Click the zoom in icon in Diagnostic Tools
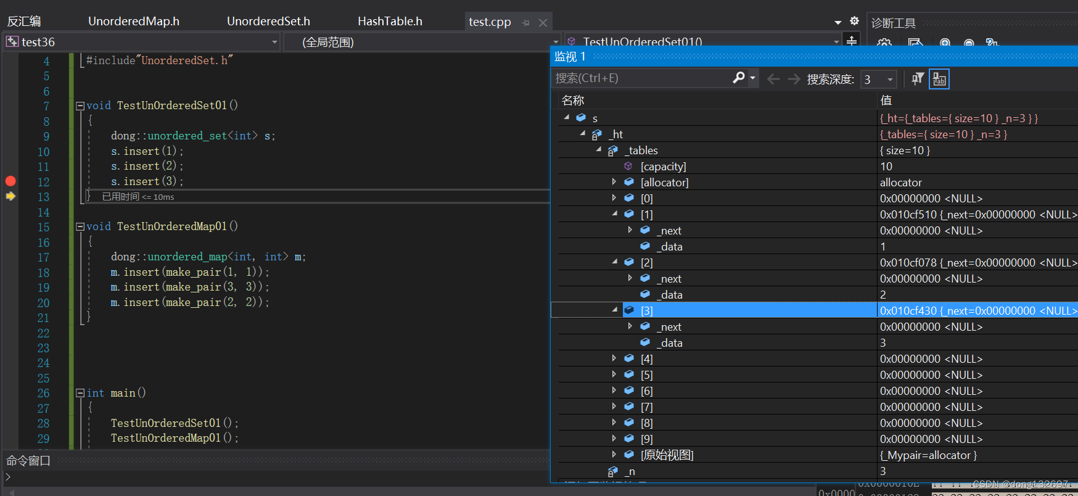The image size is (1078, 496). pyautogui.click(x=945, y=43)
